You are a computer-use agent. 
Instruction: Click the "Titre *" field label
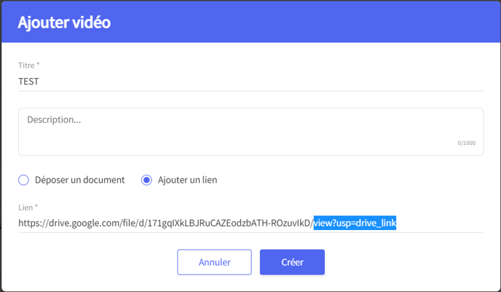click(x=28, y=66)
